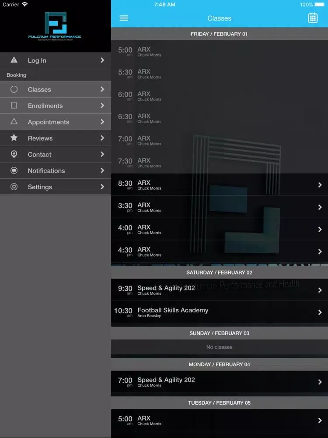
Task: Click the Log In warning triangle icon
Action: (14, 60)
